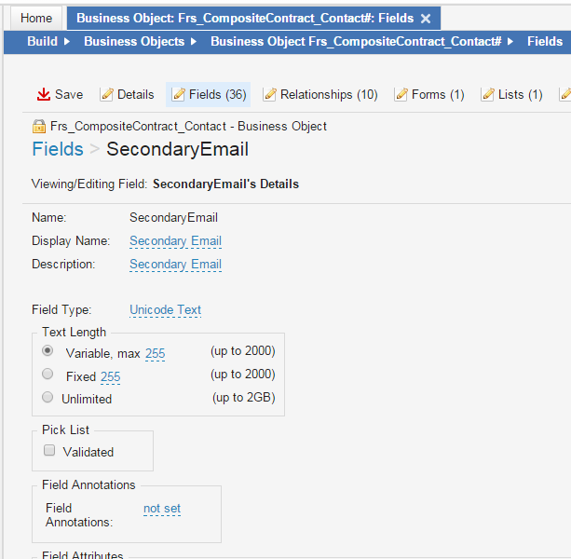Click the not set Field Annotations link

click(162, 509)
